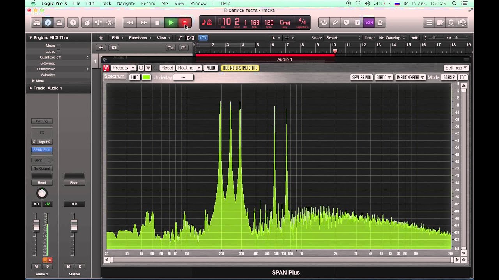499x280 pixels.
Task: Toggle Automation show icon in Tracks toolbar
Action: click(180, 38)
